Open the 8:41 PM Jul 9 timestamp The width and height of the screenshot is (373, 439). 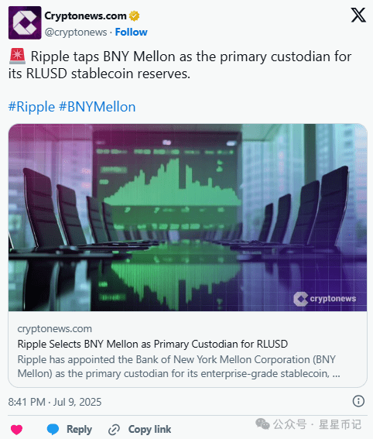coord(55,402)
